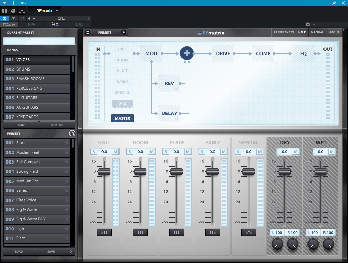Click the 复制 copy button
This screenshot has height=263, width=348.
click(55, 25)
